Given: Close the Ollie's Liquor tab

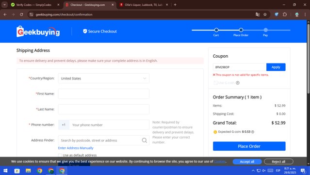Looking at the screenshot, I should pyautogui.click(x=167, y=5).
